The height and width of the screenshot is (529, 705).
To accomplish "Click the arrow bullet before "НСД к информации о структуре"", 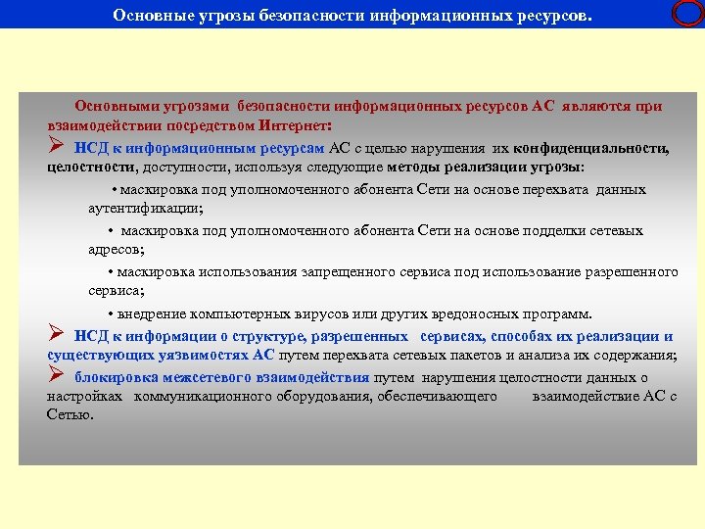I will point(57,333).
